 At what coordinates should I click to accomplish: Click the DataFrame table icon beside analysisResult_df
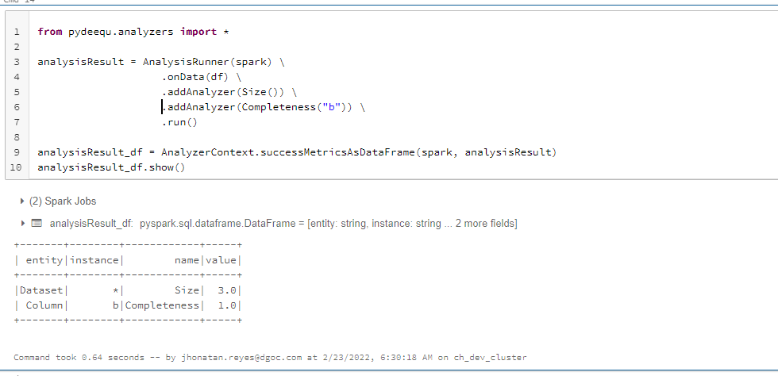[x=36, y=224]
